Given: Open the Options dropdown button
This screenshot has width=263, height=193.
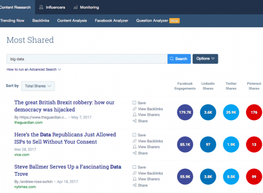Looking at the screenshot, I should (x=205, y=59).
